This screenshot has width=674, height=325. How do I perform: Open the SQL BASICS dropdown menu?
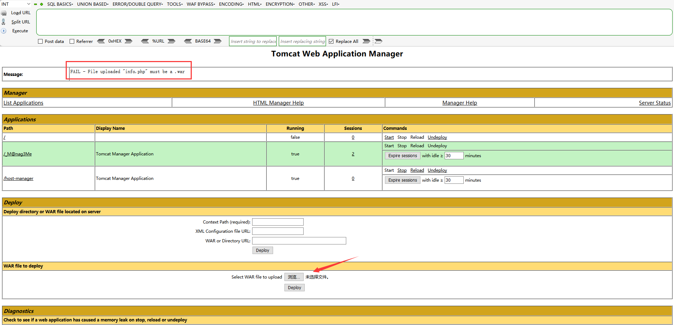60,4
